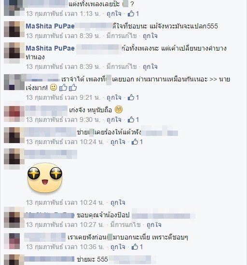
Task: View มีการแก้ไข on second 8:39 comment
Action: pos(122,66)
